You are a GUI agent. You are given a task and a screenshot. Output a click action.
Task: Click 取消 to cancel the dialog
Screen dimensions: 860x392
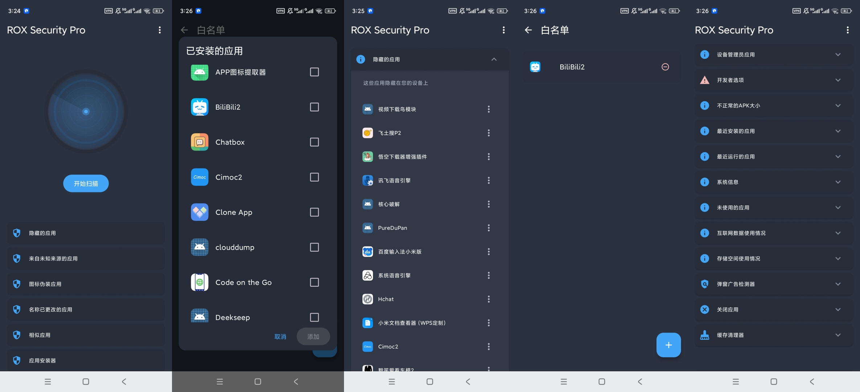coord(280,336)
